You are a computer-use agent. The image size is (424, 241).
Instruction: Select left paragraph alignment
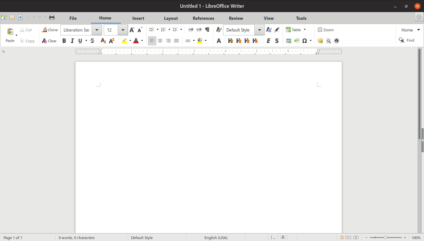(152, 41)
